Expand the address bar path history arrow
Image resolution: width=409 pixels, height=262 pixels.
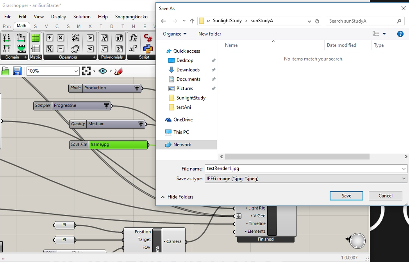309,21
